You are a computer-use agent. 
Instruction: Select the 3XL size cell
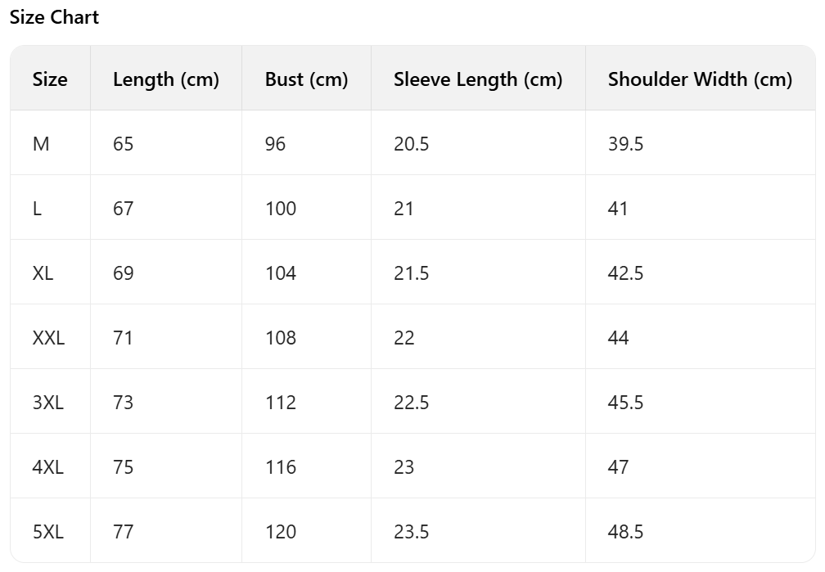pos(48,403)
